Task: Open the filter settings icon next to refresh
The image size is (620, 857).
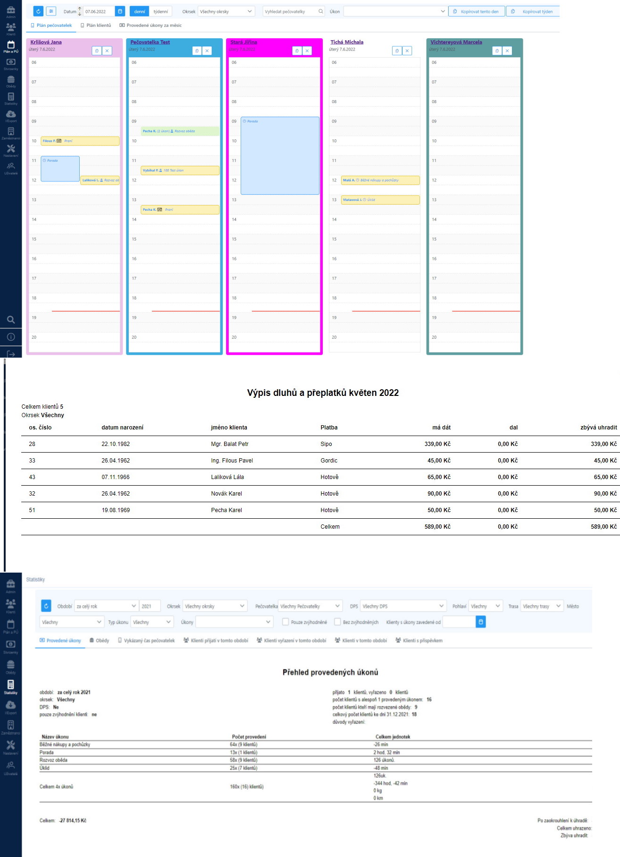Action: tap(51, 11)
